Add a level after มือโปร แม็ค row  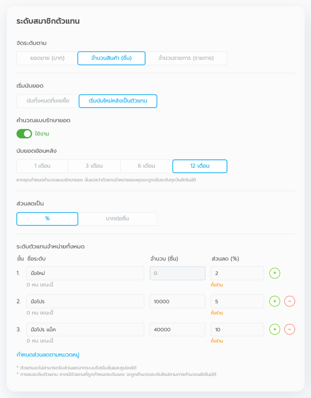pos(275,330)
